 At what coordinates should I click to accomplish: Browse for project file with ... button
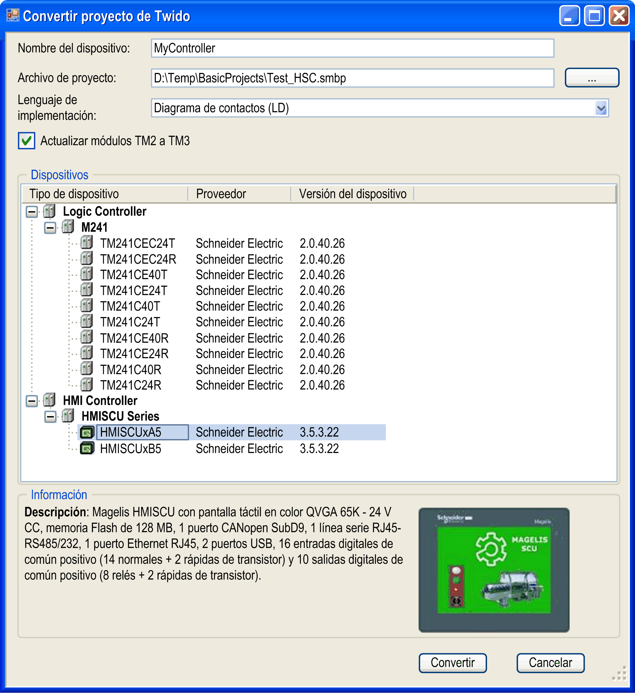(x=592, y=78)
